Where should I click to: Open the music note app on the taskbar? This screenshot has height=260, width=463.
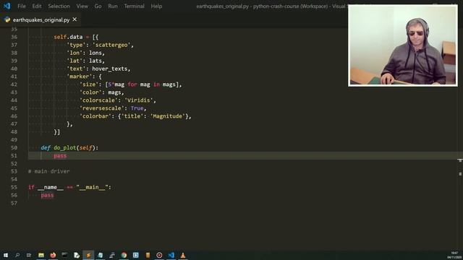click(112, 255)
